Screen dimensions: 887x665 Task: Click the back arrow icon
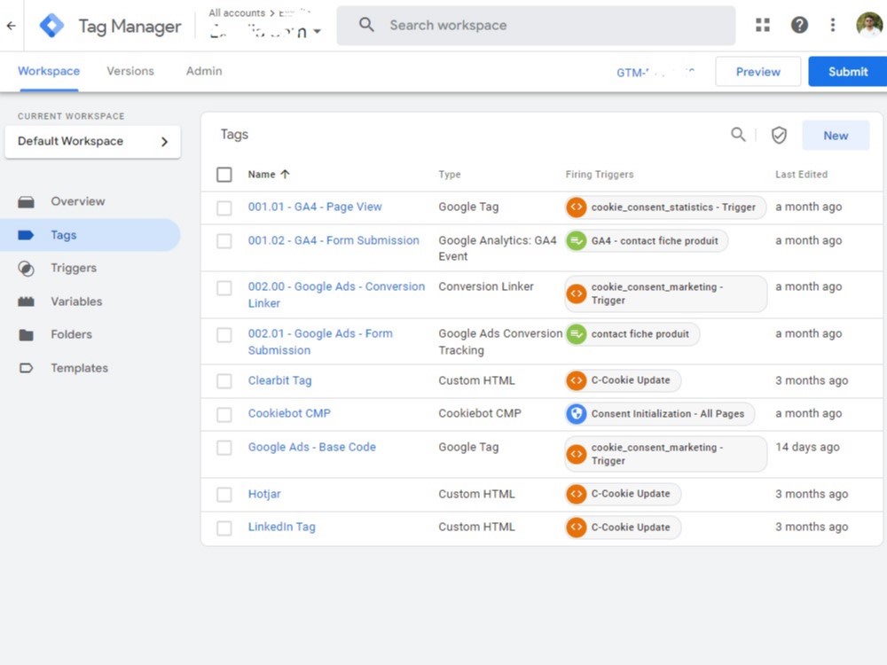coord(12,26)
